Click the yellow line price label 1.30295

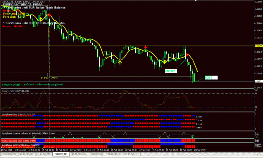[259, 46]
